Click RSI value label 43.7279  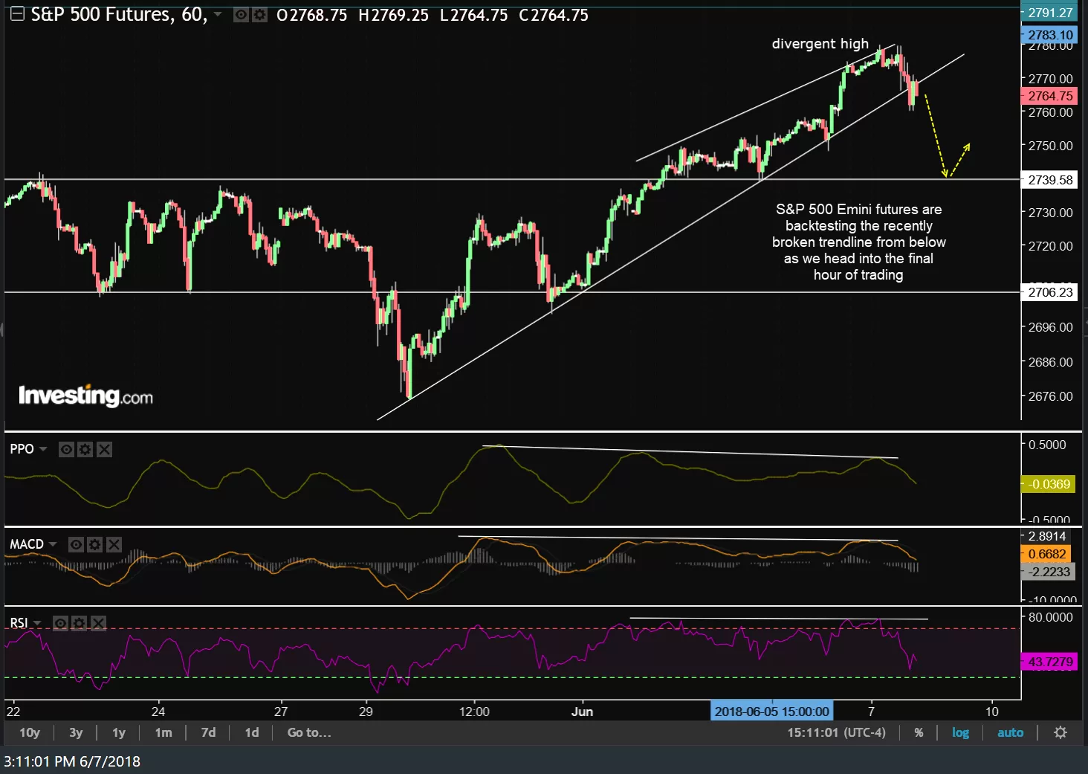[x=1049, y=662]
